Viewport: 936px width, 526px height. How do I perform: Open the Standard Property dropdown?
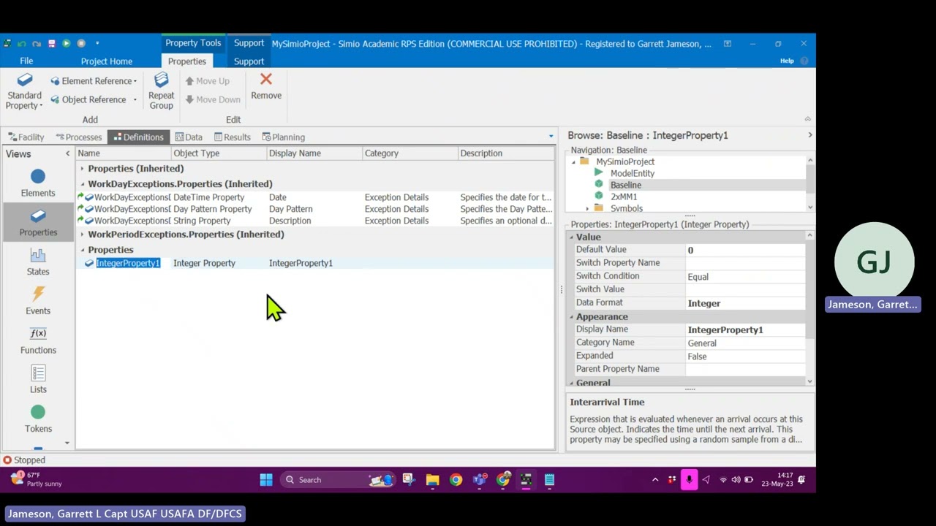click(24, 91)
